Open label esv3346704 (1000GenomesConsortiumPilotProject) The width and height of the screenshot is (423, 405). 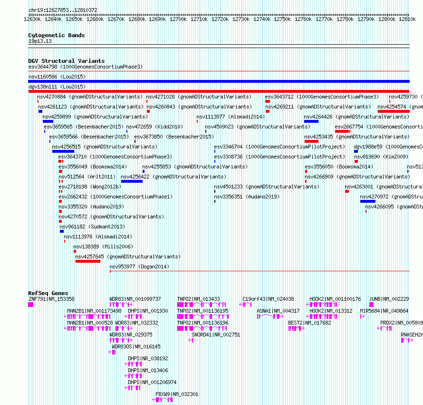pos(279,147)
